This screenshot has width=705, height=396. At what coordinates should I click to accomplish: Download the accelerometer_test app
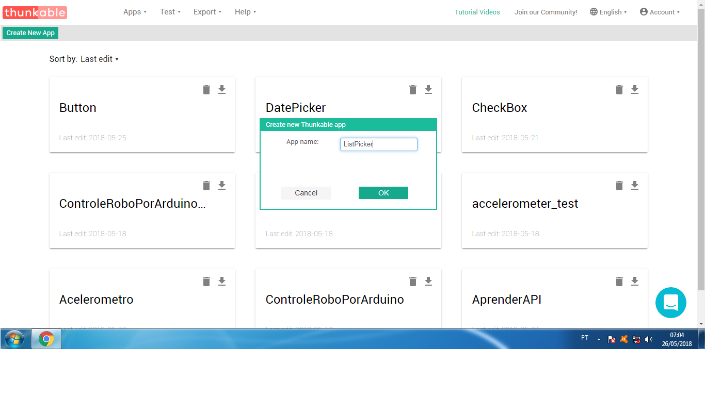[634, 185]
